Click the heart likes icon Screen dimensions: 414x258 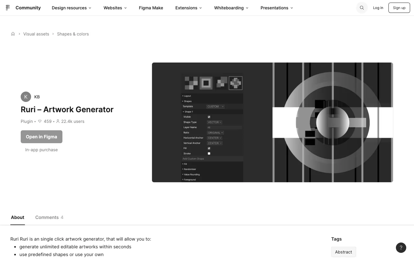coord(40,121)
